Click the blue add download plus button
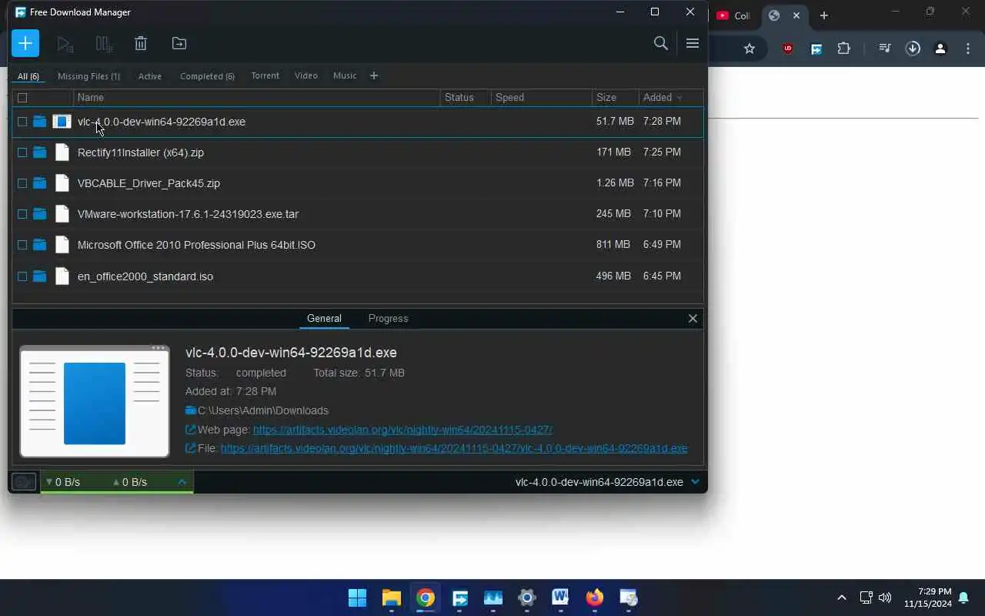Image resolution: width=985 pixels, height=616 pixels. coord(25,43)
